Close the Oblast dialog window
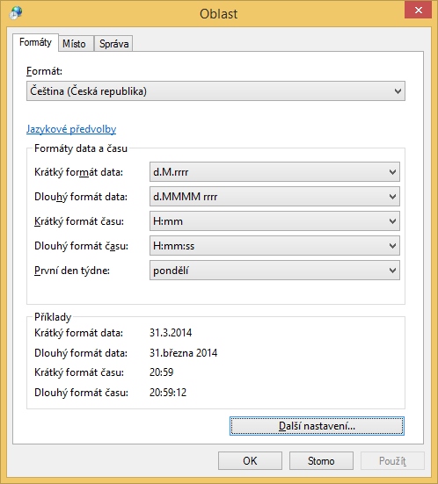Image resolution: width=438 pixels, height=484 pixels. click(419, 10)
